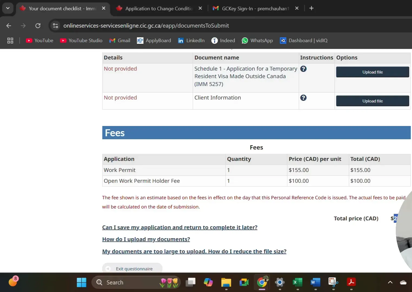Upload file for Schedule 1 IMM 5257
412x292 pixels.
pyautogui.click(x=372, y=72)
